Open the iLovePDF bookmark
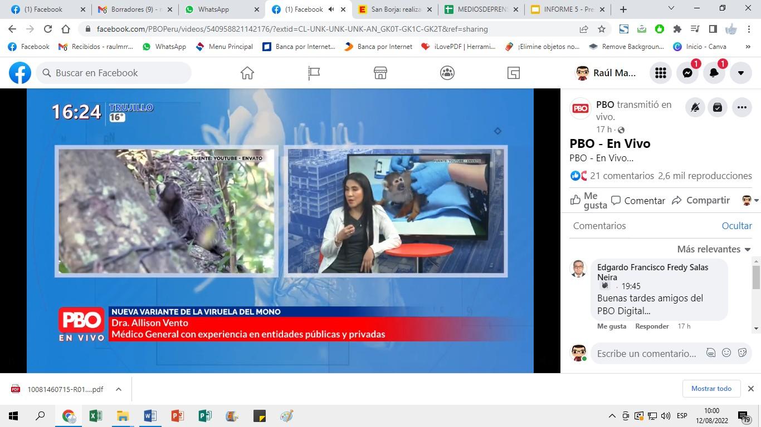 pos(458,47)
